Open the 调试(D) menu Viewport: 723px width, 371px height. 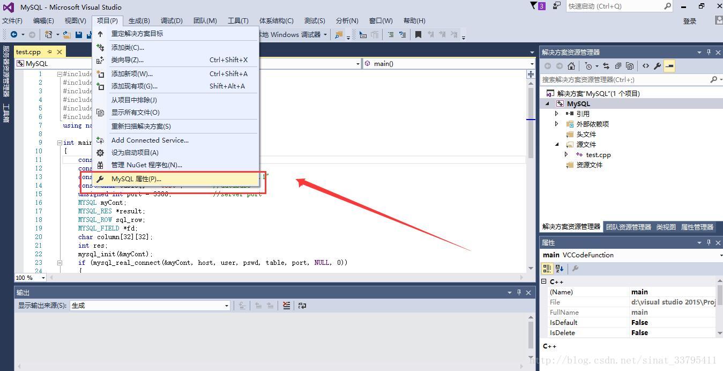pyautogui.click(x=172, y=21)
